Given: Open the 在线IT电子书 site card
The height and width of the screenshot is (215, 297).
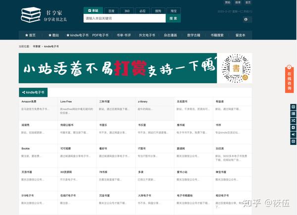Looking at the screenshot, I should click(77, 203).
